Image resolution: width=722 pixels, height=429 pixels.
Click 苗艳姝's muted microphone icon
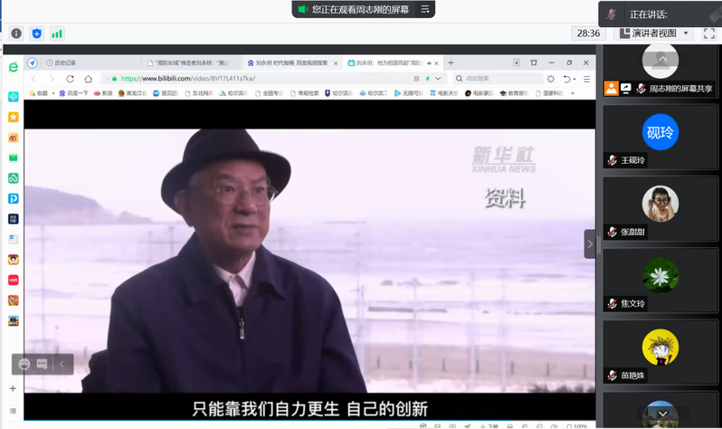[x=612, y=376]
